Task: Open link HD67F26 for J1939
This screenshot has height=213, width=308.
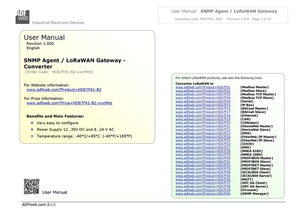Action: pyautogui.click(x=203, y=144)
